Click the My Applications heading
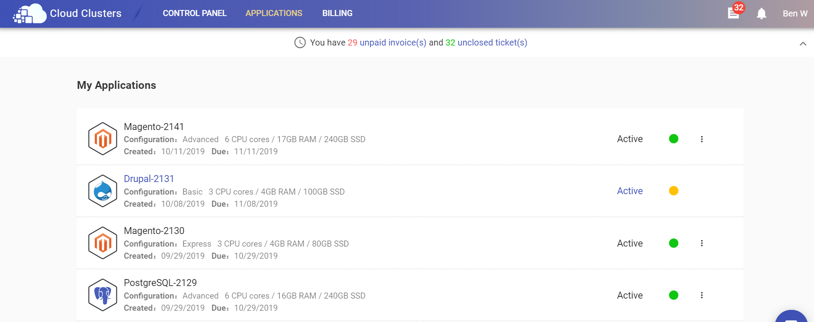Image resolution: width=814 pixels, height=322 pixels. 116,85
